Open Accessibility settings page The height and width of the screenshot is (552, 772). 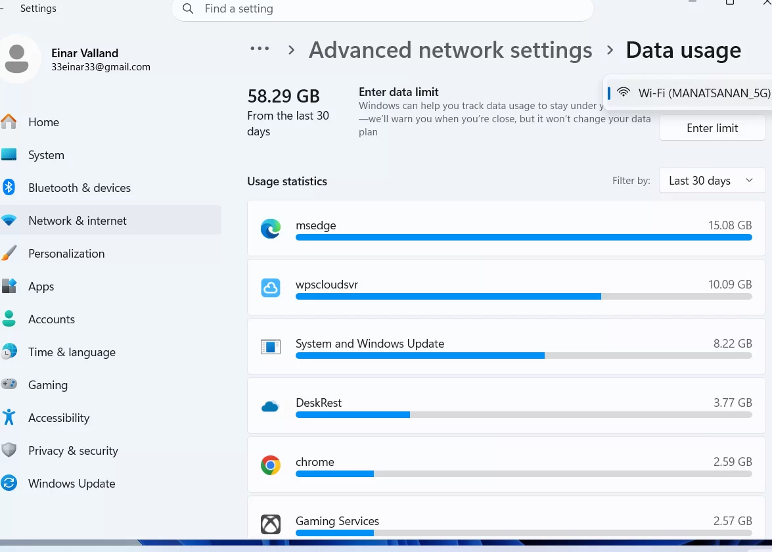(111, 417)
